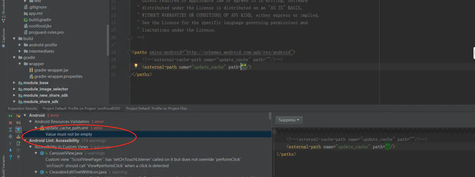Click the build.gradle file icon
Image resolution: width=475 pixels, height=177 pixels.
click(26, 20)
